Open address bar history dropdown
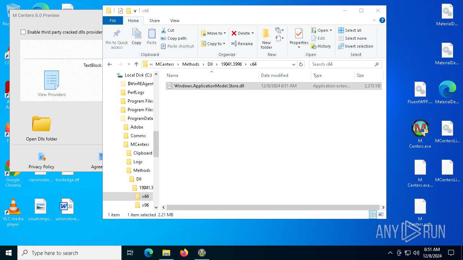Image resolution: width=463 pixels, height=260 pixels. [294, 64]
